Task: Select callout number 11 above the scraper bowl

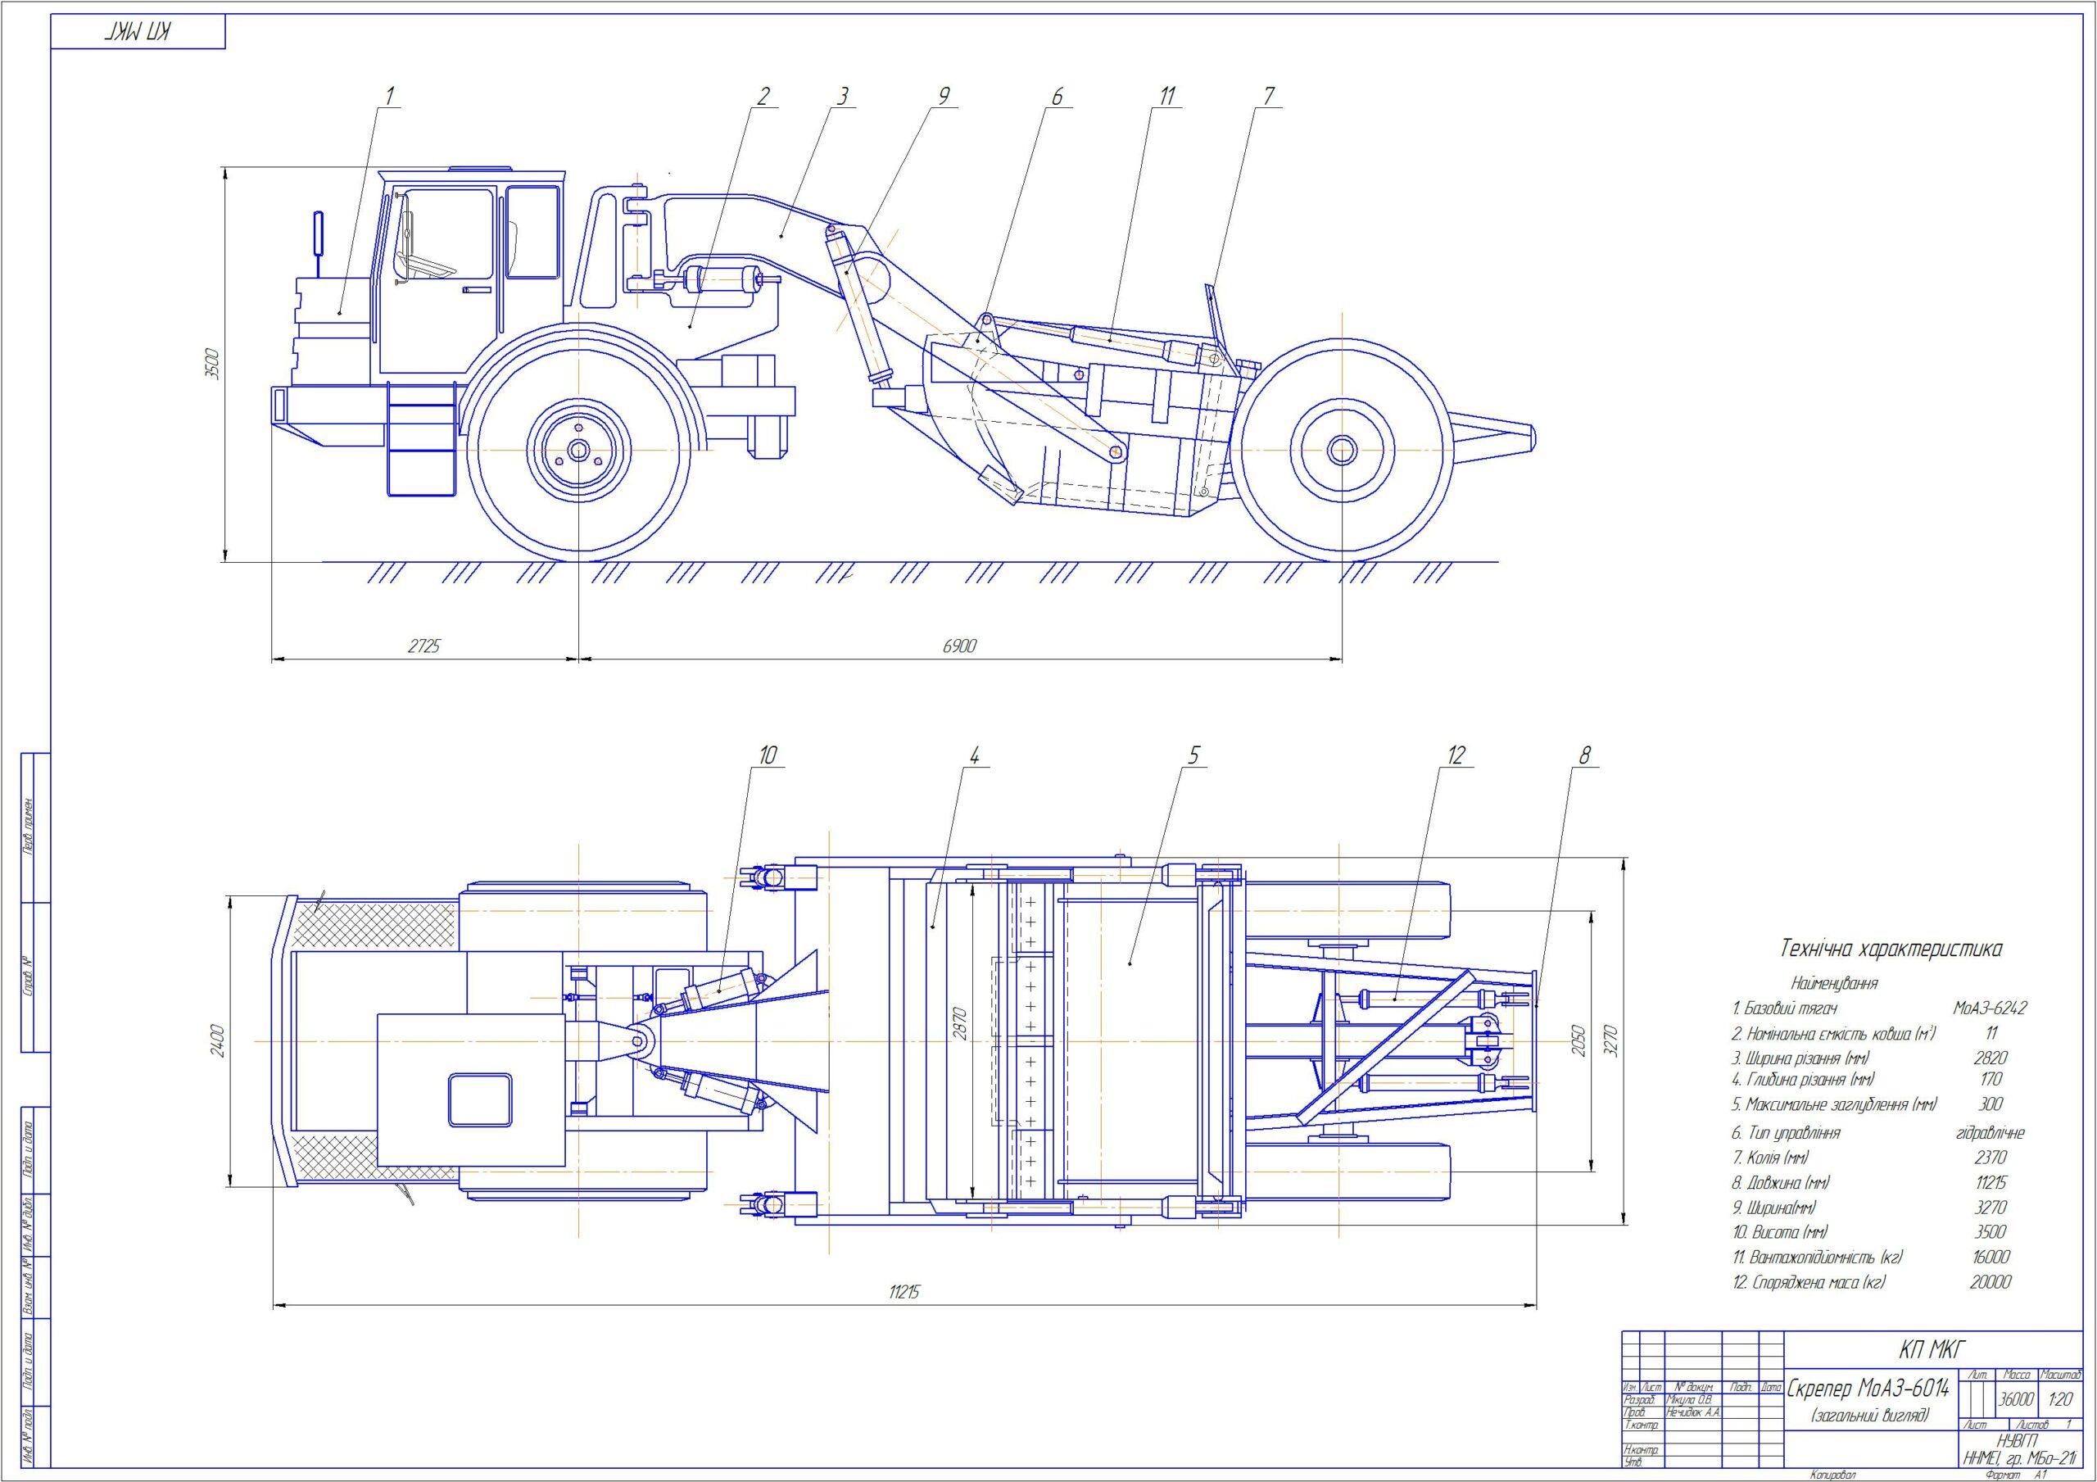Action: (x=1167, y=95)
